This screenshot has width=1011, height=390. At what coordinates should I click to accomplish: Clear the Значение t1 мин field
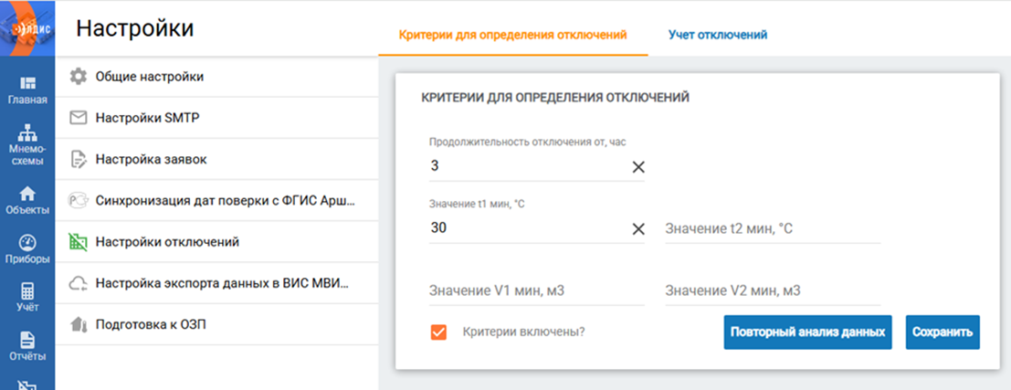pos(638,228)
